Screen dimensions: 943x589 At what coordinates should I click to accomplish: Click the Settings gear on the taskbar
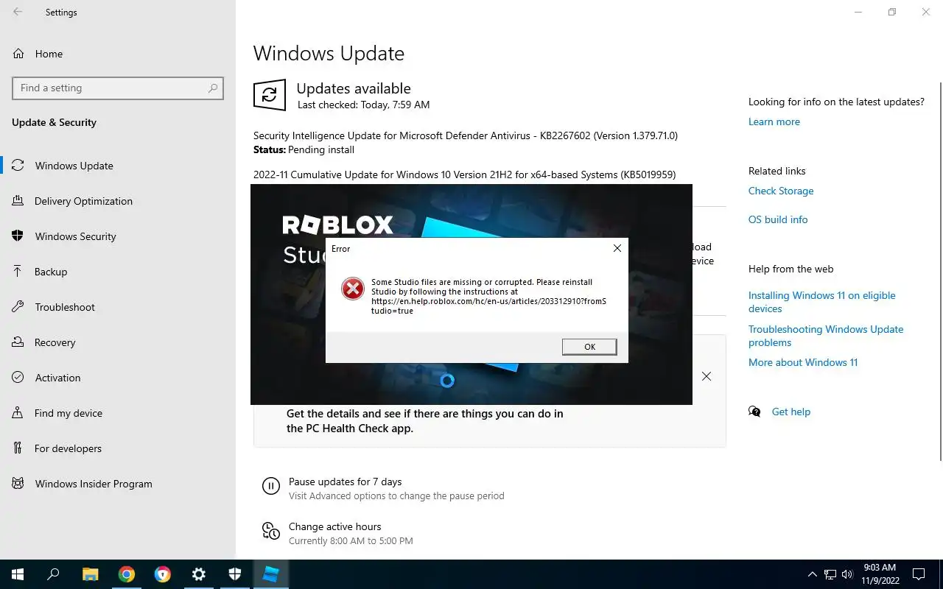tap(198, 574)
